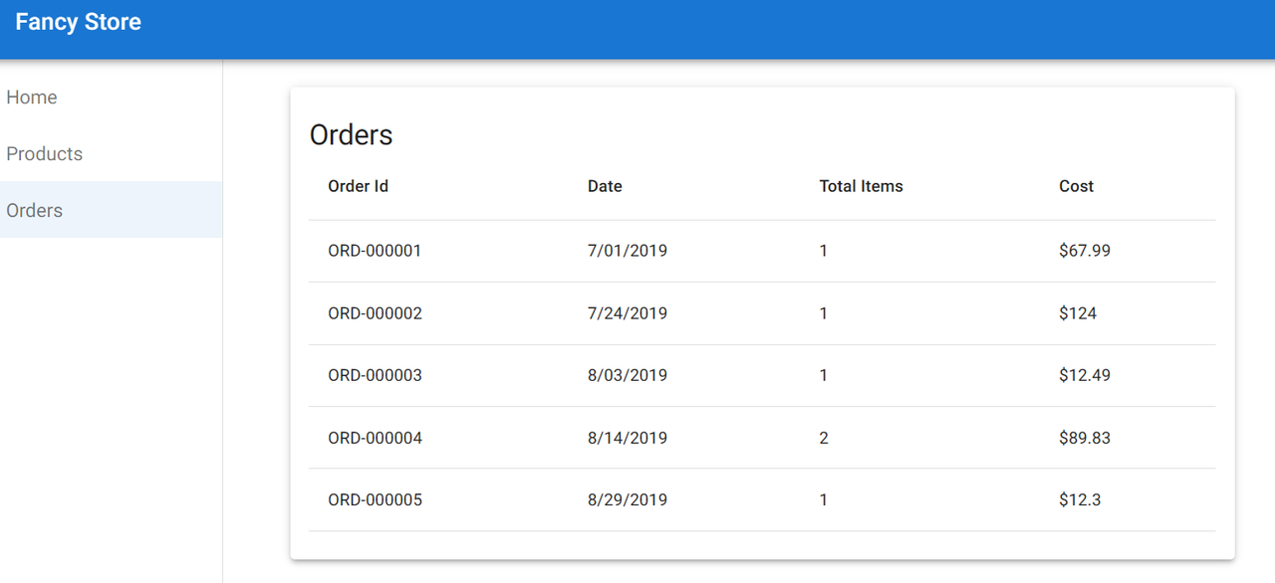
Task: Click the date 8/03/2019
Action: click(628, 375)
